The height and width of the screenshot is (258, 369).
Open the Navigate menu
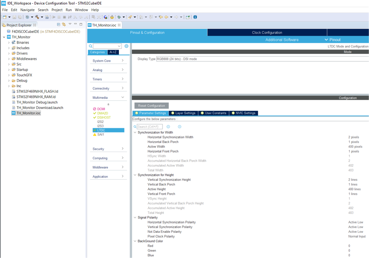[x=27, y=10]
